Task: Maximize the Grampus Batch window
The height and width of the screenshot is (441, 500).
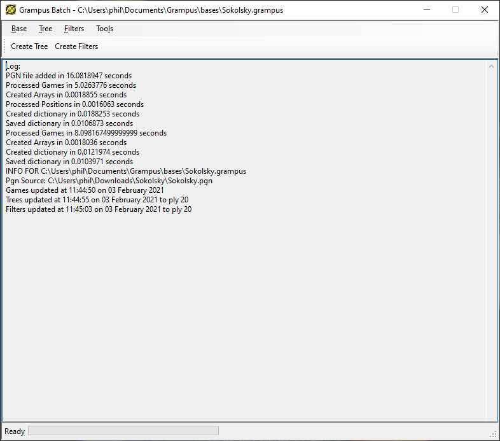Action: point(455,10)
